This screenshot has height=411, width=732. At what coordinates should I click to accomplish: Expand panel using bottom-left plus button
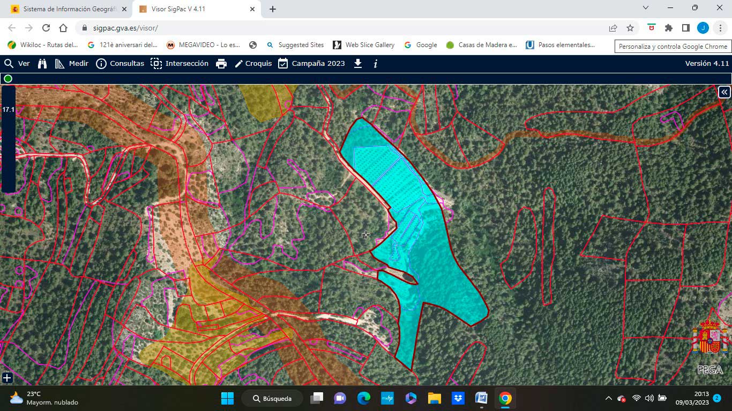tap(7, 378)
